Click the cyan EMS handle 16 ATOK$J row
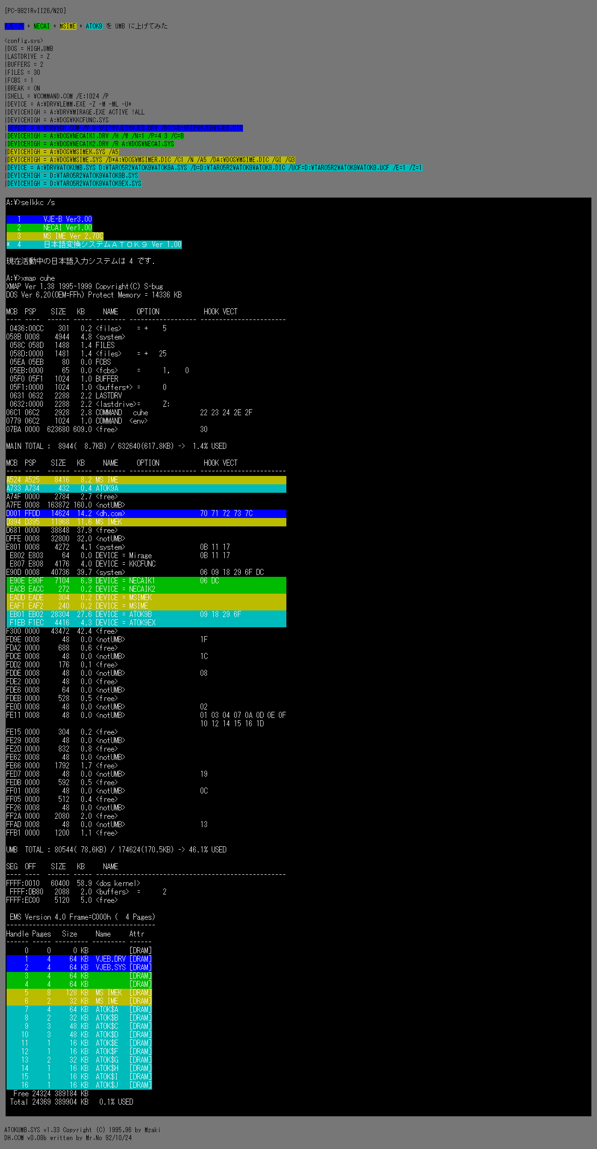Screen dimensions: 597x1149 point(79,1085)
